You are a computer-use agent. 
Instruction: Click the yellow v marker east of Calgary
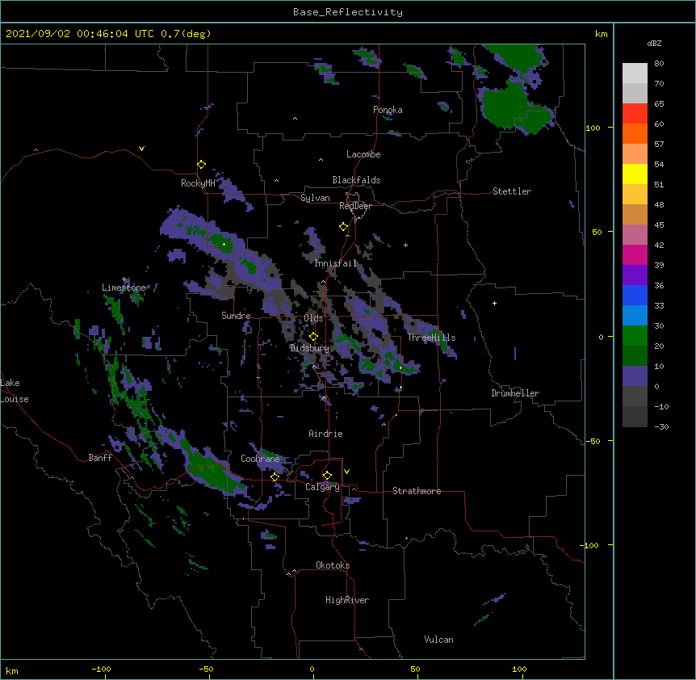[346, 472]
